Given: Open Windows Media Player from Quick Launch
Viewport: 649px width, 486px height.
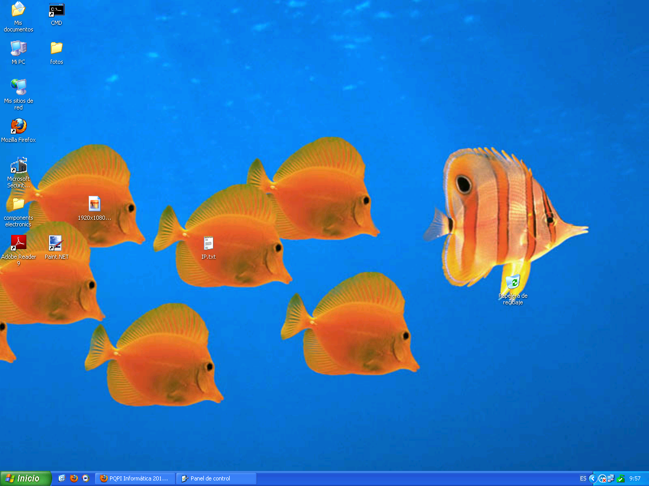Looking at the screenshot, I should tap(86, 478).
